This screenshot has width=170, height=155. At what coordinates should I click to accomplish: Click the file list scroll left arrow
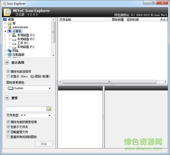pos(60,82)
